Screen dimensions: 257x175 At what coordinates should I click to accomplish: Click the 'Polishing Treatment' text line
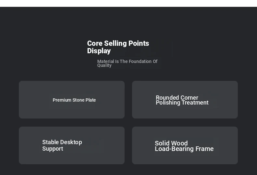182,103
